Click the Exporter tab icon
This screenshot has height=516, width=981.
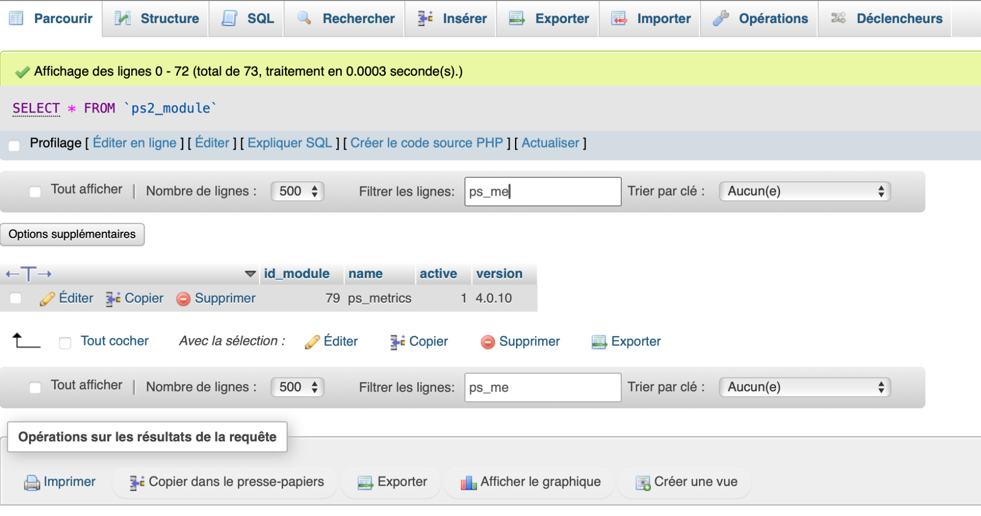(x=517, y=18)
